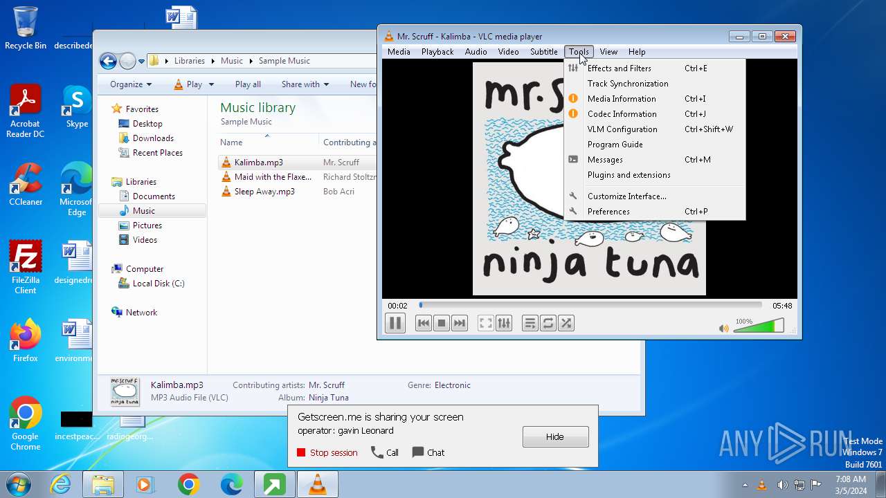The image size is (886, 498).
Task: Toggle VLC fullscreen mode button
Action: pyautogui.click(x=486, y=323)
